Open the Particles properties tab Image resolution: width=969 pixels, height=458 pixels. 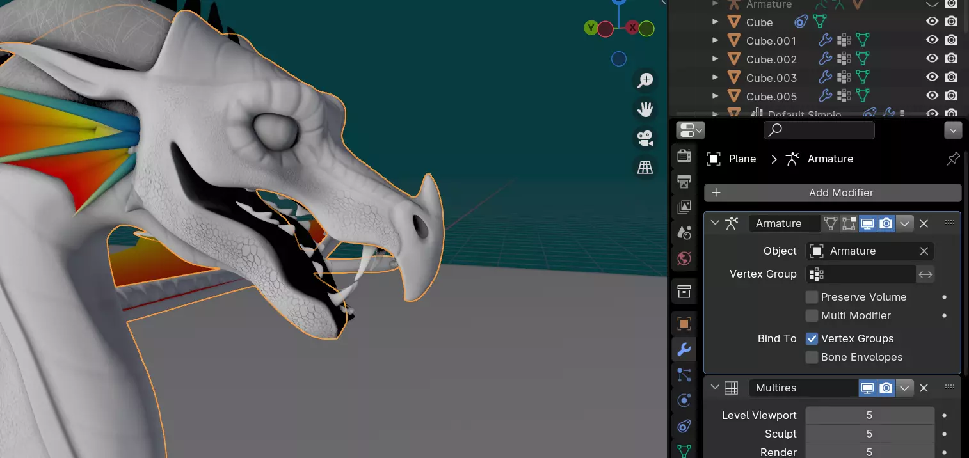coord(684,375)
